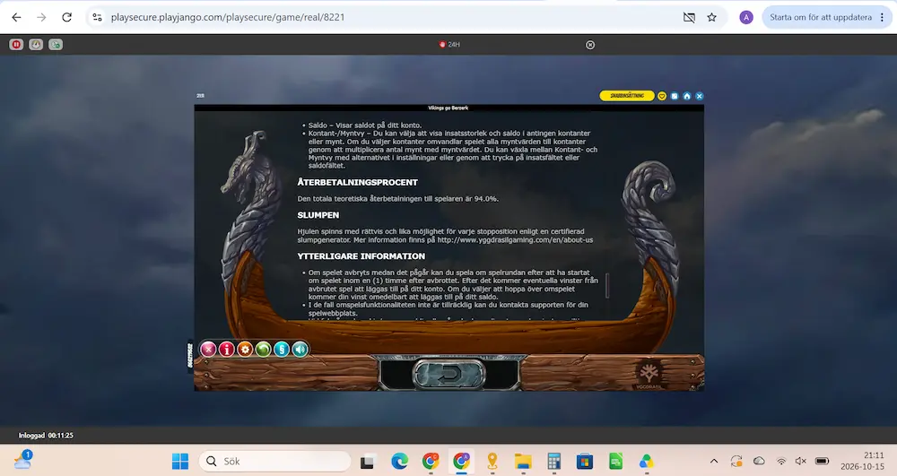The height and width of the screenshot is (476, 897).
Task: Click the Ytterligare information heading
Action: pos(361,256)
